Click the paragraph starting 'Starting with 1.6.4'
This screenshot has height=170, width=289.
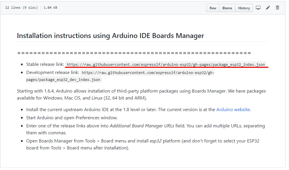pos(141,95)
